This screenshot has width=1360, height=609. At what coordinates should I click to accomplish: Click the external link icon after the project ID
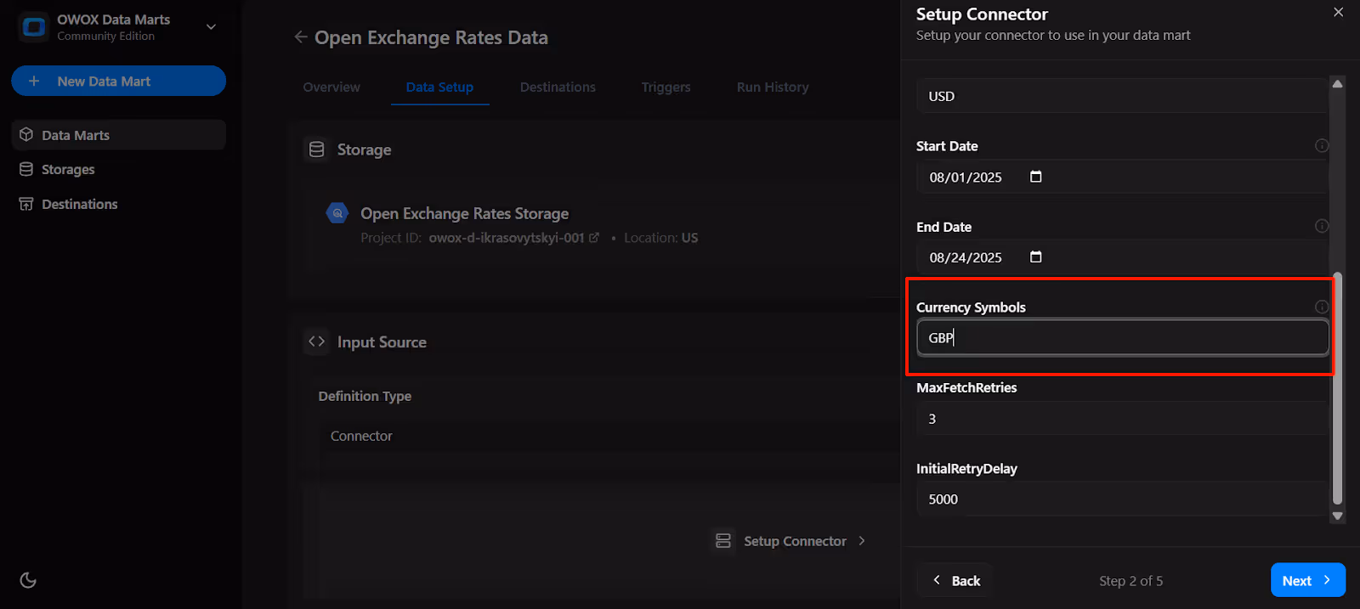pyautogui.click(x=594, y=238)
